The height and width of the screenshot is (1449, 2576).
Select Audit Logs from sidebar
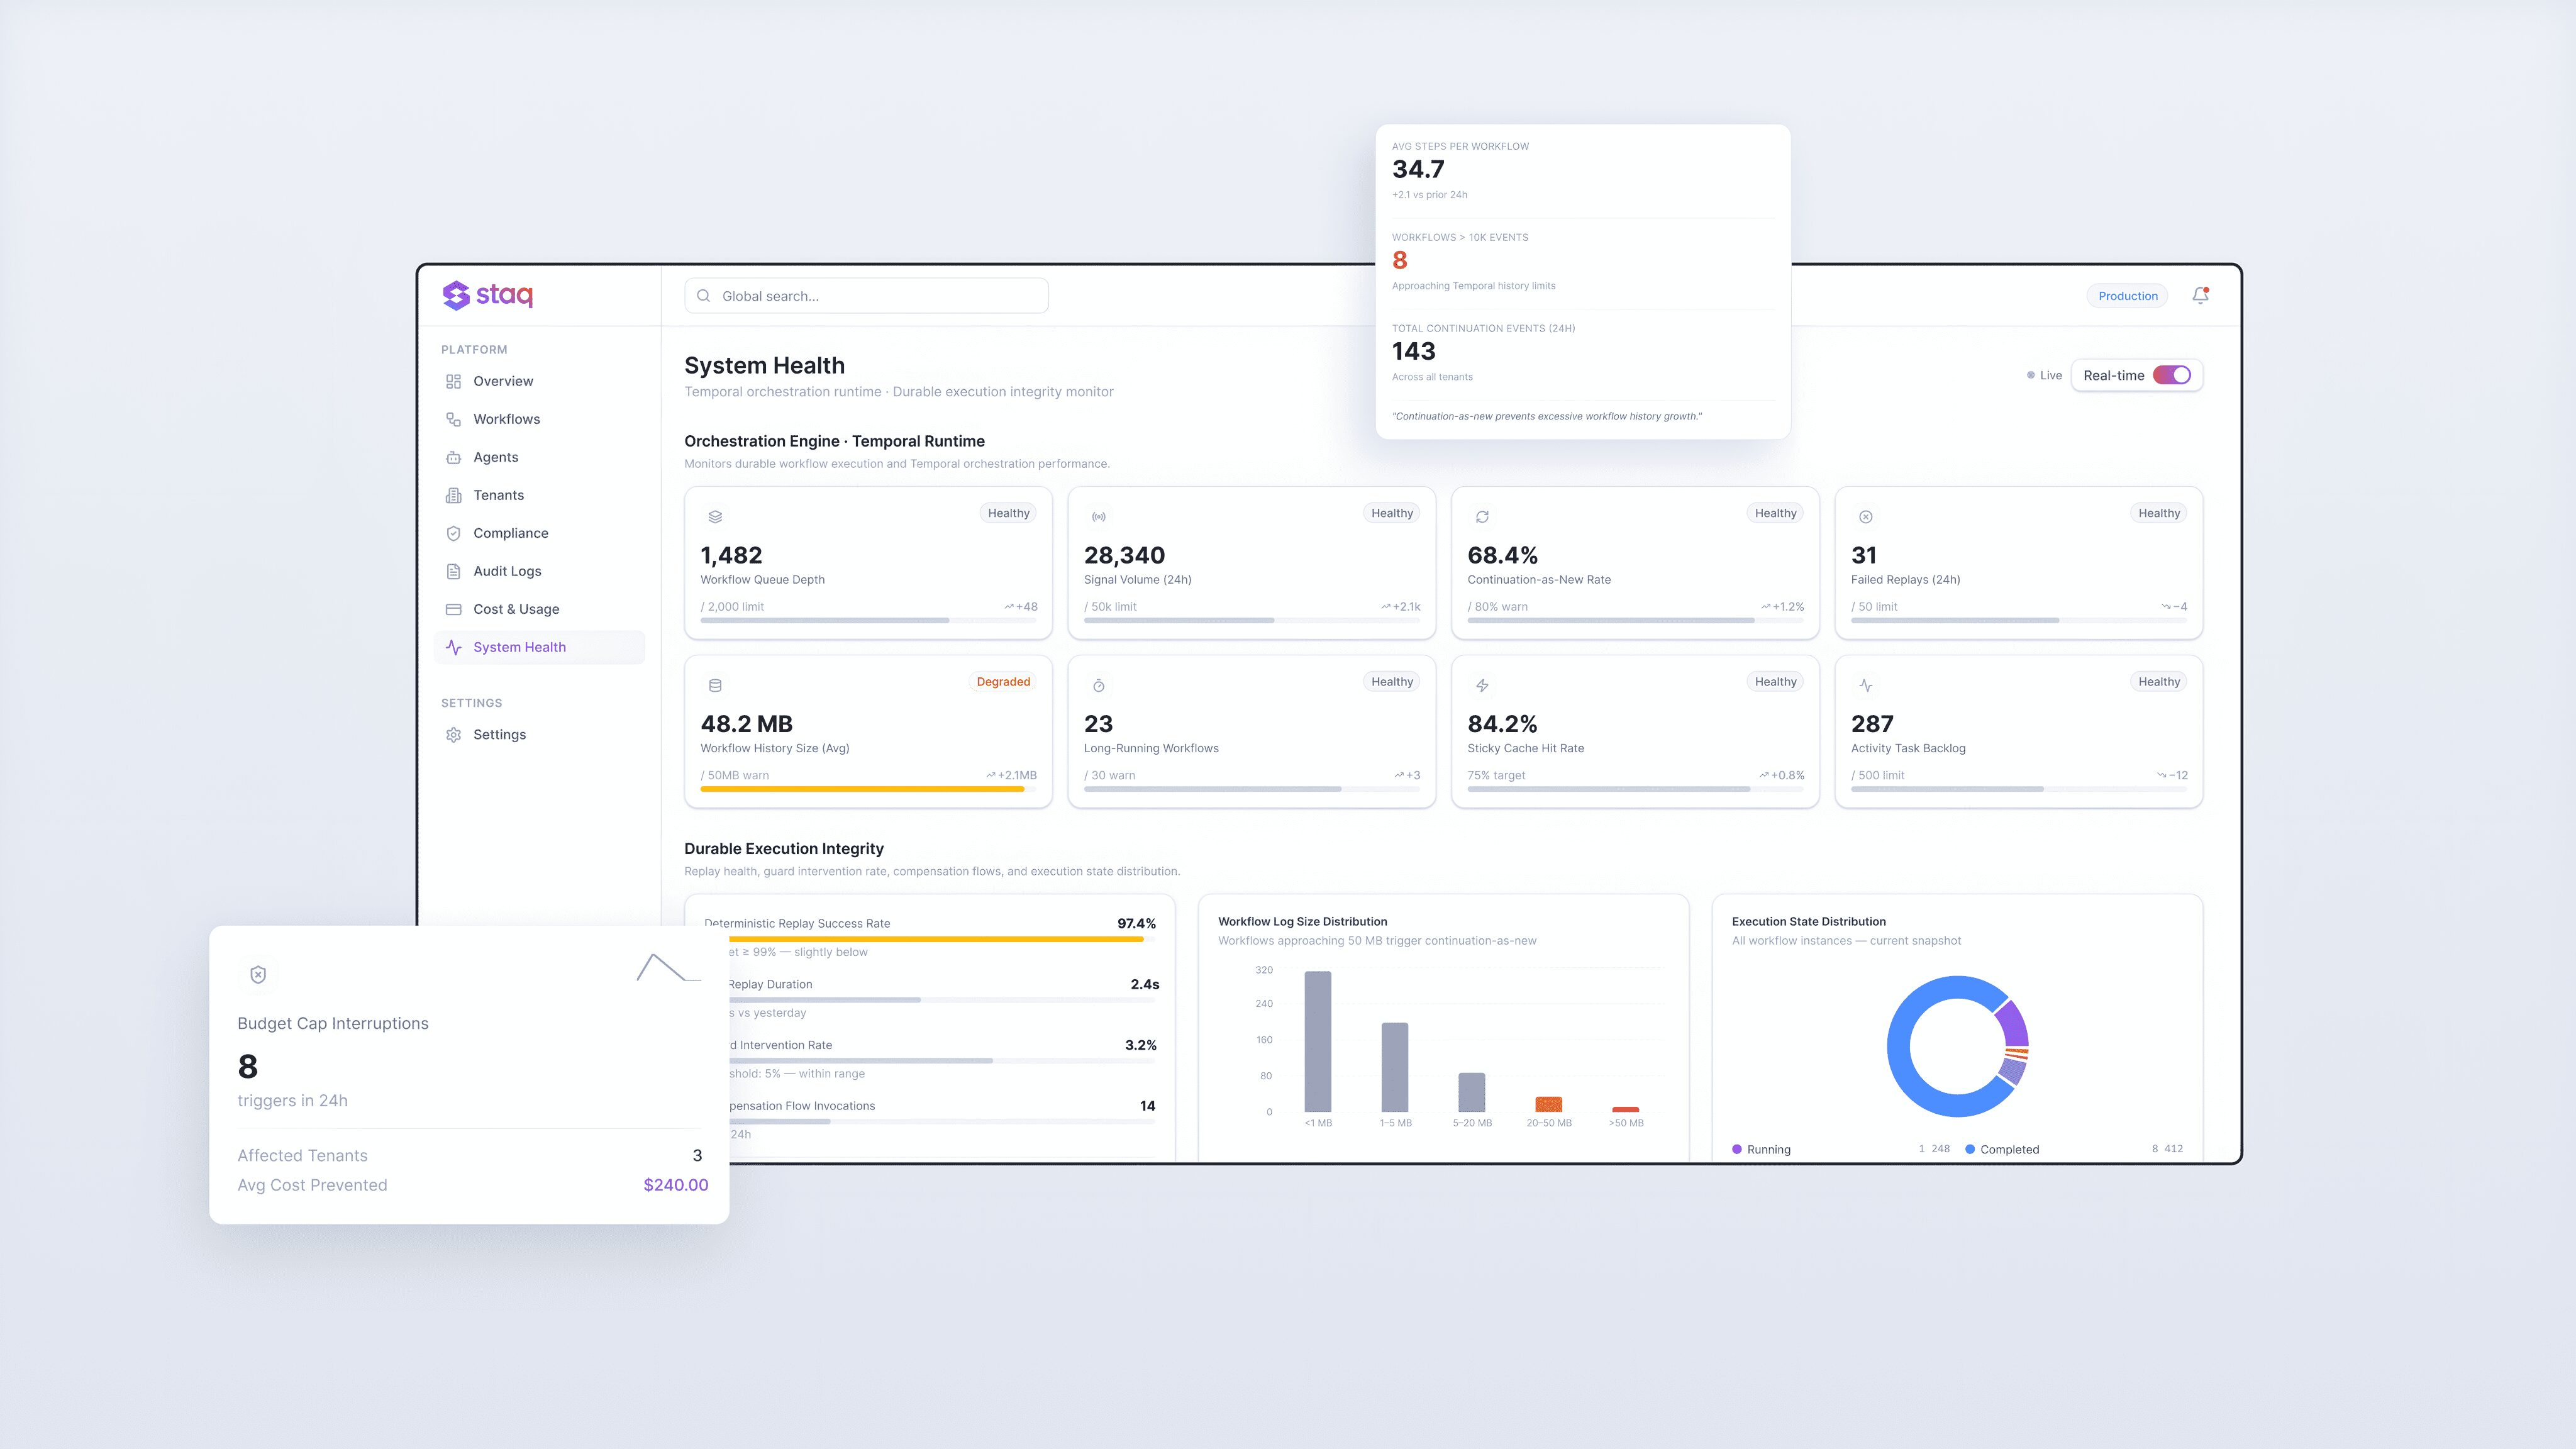tap(507, 571)
